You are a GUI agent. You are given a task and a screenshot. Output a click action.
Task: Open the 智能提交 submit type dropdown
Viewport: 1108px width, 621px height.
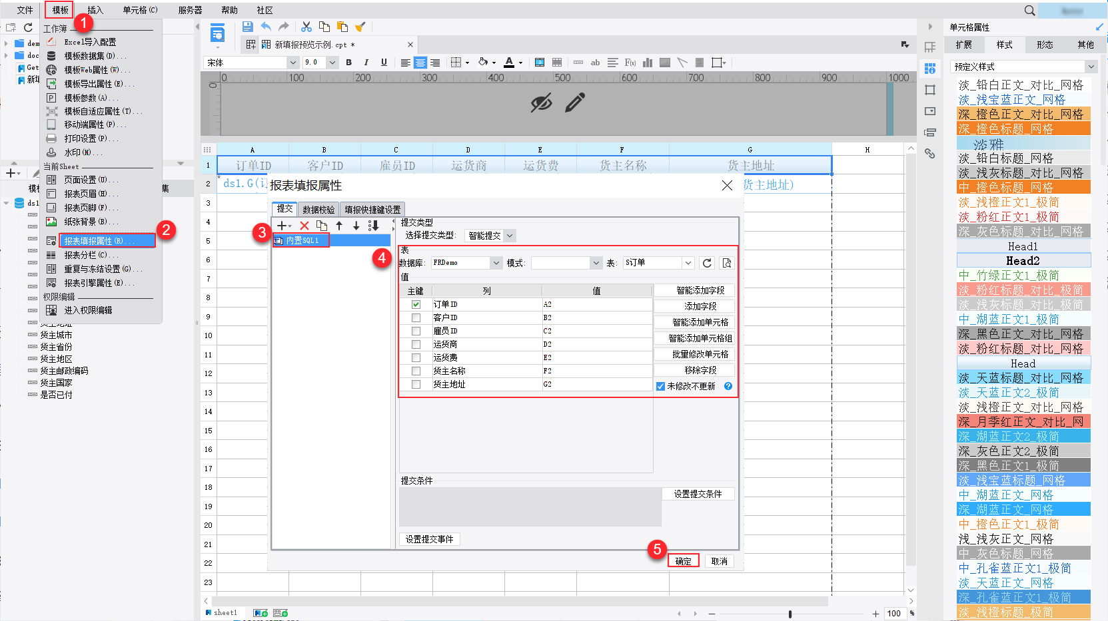click(x=509, y=236)
